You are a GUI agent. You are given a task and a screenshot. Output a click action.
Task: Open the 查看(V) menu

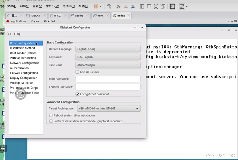point(37,6)
